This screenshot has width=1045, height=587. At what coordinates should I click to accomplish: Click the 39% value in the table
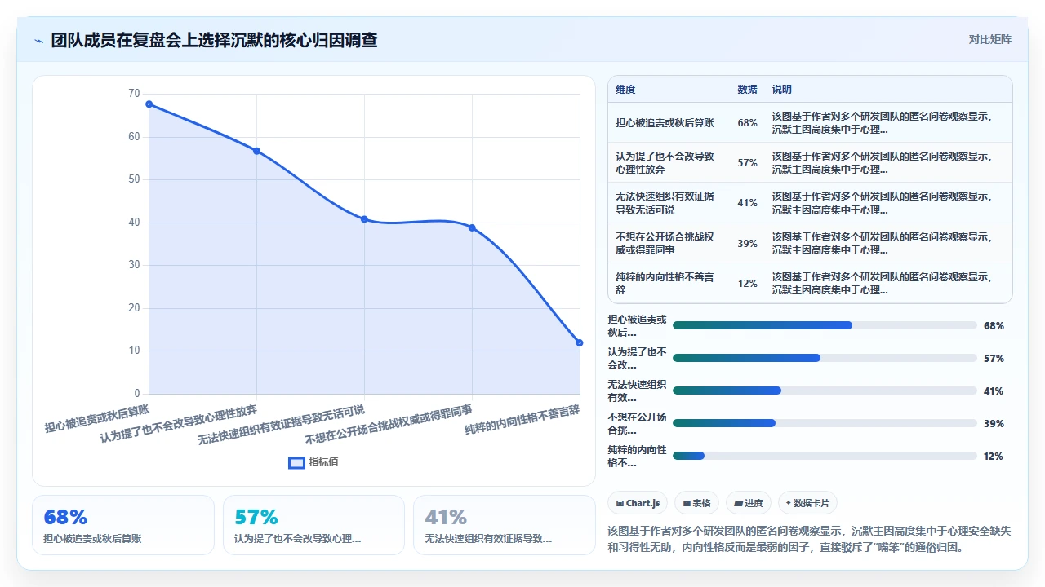tap(747, 244)
